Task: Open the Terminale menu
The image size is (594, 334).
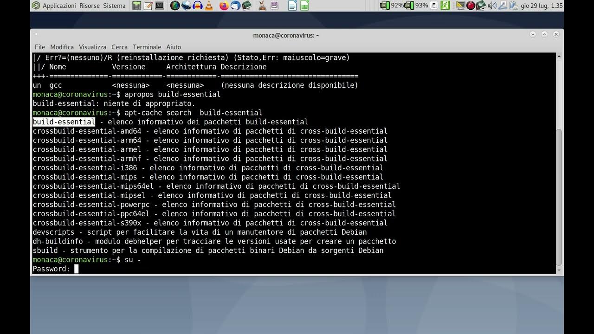Action: coord(147,47)
